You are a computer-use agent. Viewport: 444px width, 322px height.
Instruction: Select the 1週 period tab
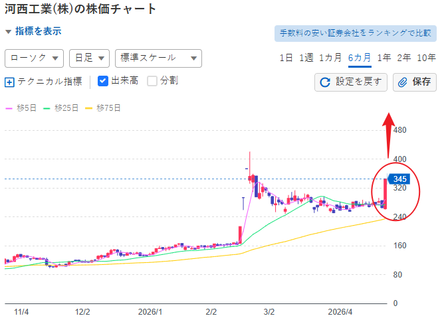(x=306, y=58)
